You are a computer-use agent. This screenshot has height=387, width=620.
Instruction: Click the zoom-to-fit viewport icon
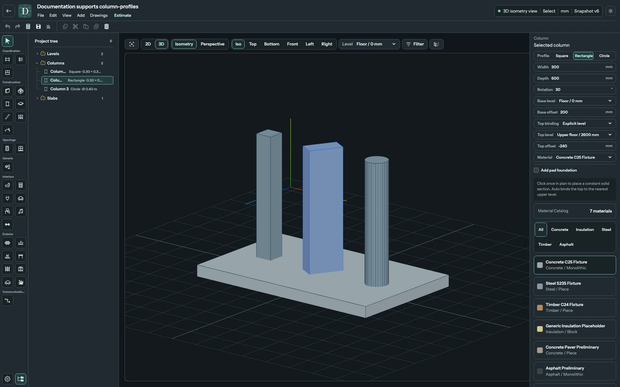(x=132, y=44)
